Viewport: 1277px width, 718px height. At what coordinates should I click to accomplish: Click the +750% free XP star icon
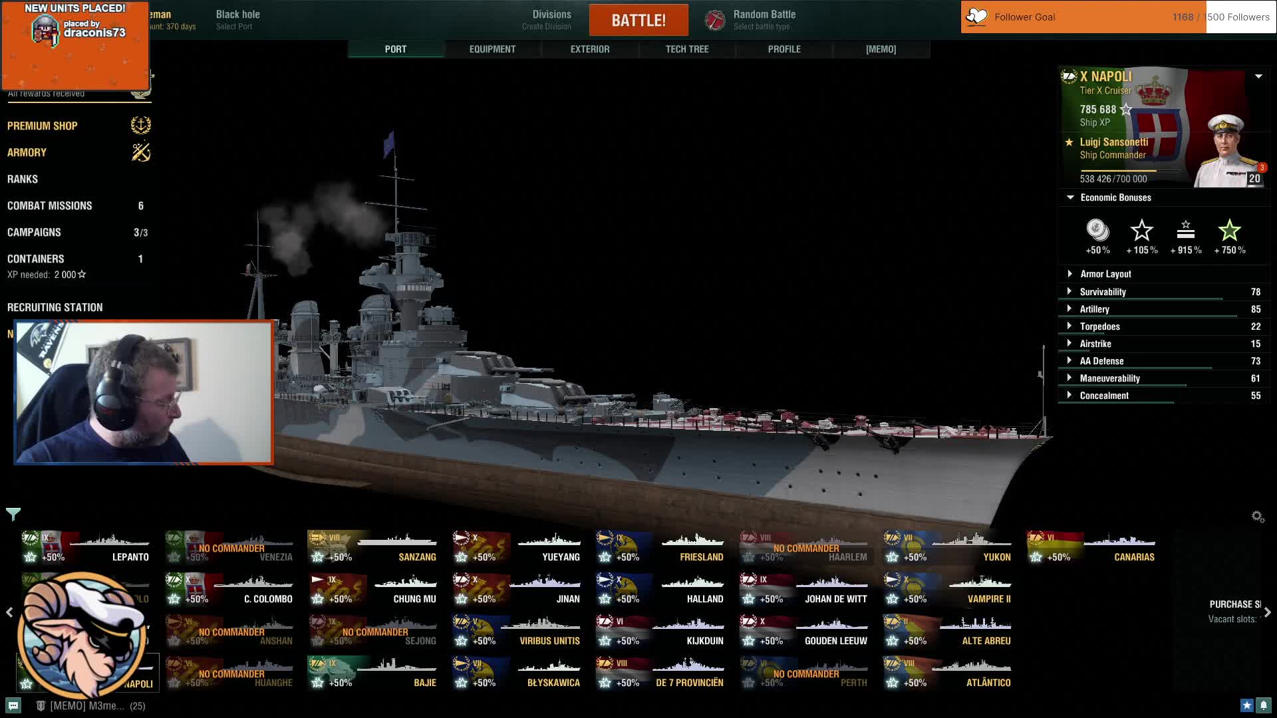[1229, 230]
